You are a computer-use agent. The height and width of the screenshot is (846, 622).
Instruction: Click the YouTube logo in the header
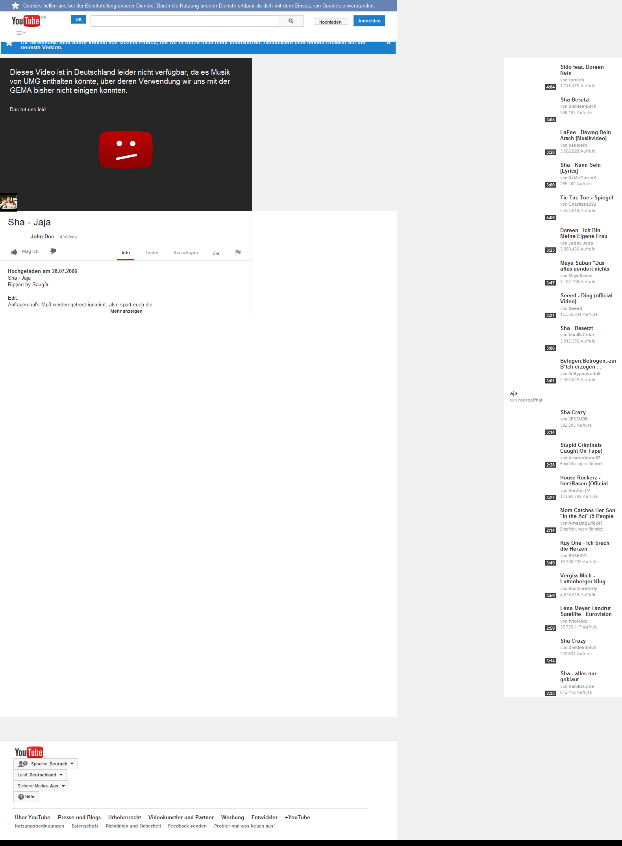tap(26, 21)
